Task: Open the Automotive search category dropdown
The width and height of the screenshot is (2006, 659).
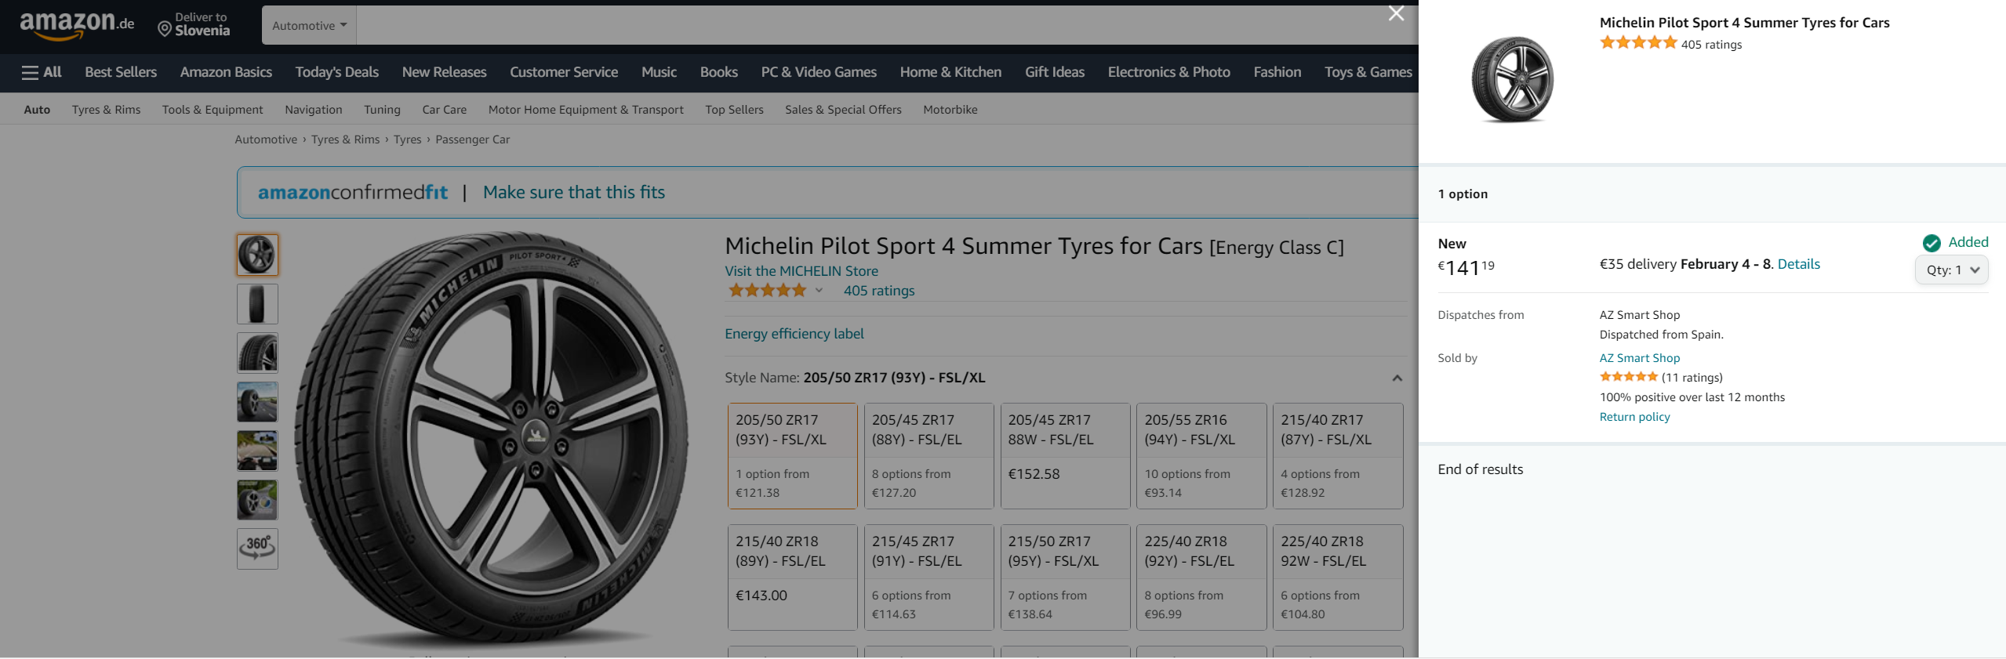Action: click(x=309, y=25)
